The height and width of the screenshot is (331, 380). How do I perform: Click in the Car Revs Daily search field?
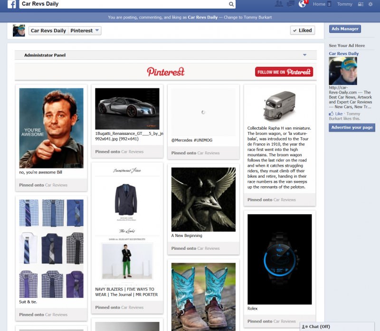123,4
